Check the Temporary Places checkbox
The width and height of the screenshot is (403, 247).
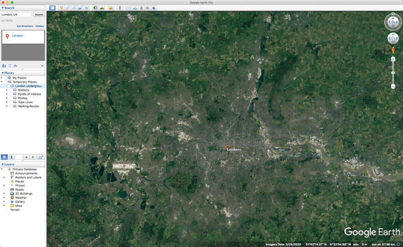pyautogui.click(x=6, y=82)
